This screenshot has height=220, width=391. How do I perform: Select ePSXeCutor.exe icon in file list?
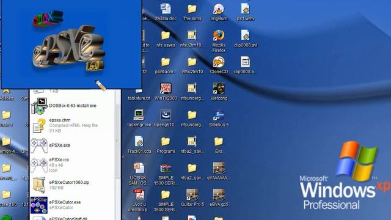tap(39, 205)
